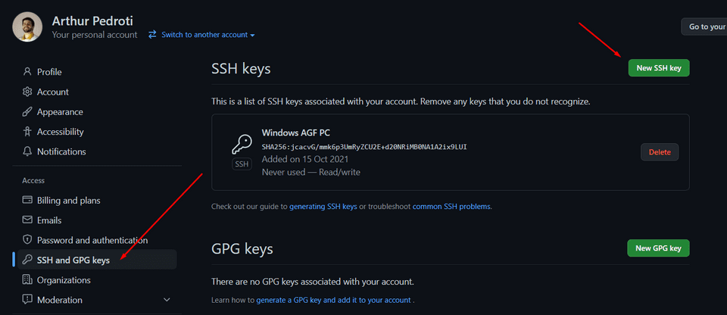
Task: Follow the common SSH problems link
Action: pyautogui.click(x=451, y=206)
